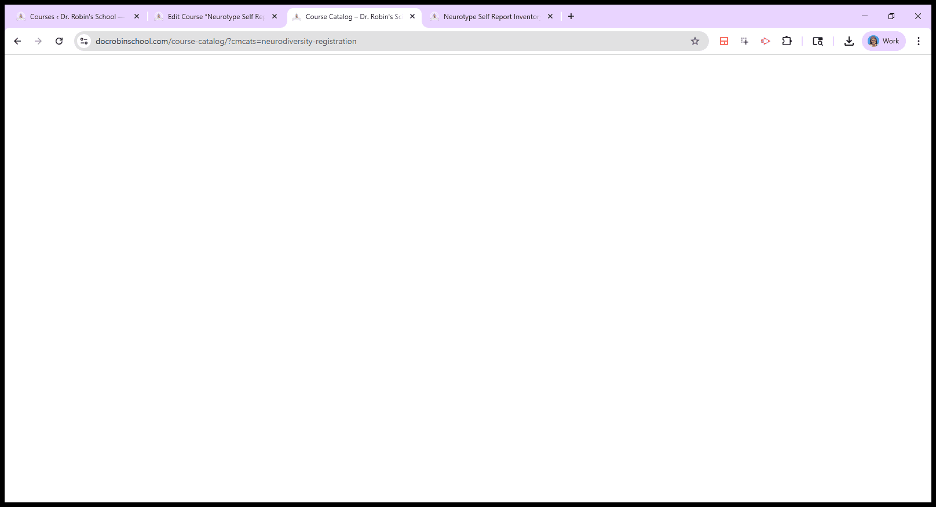The height and width of the screenshot is (507, 936).
Task: Open the Work profile menu
Action: point(884,41)
